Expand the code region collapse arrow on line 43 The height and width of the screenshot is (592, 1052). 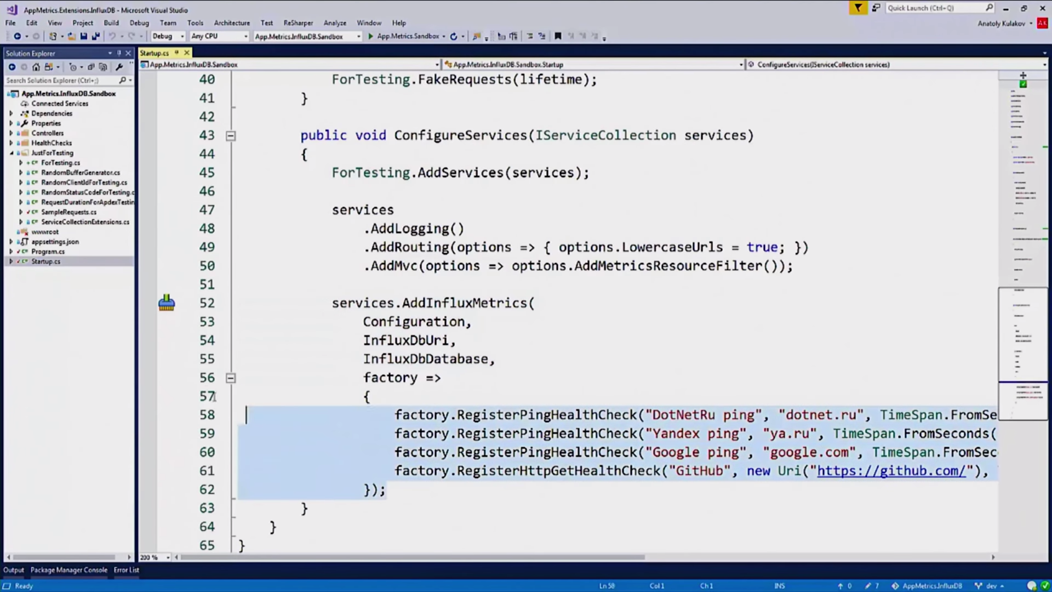231,136
